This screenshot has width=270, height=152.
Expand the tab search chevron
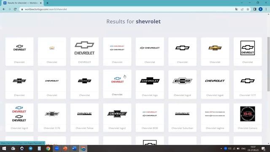[x=242, y=3]
